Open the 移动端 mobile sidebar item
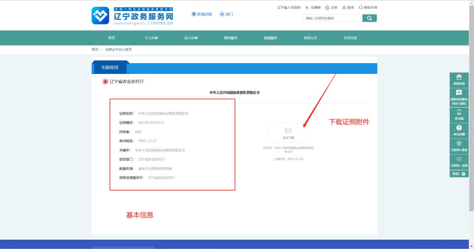Screen dimensions: 474x249 (459, 114)
